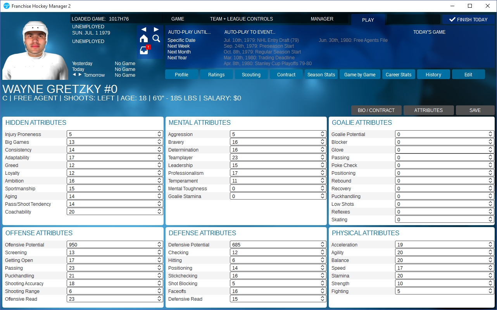Click TODAY'S GAME heading
This screenshot has height=310, width=497.
pyautogui.click(x=429, y=32)
